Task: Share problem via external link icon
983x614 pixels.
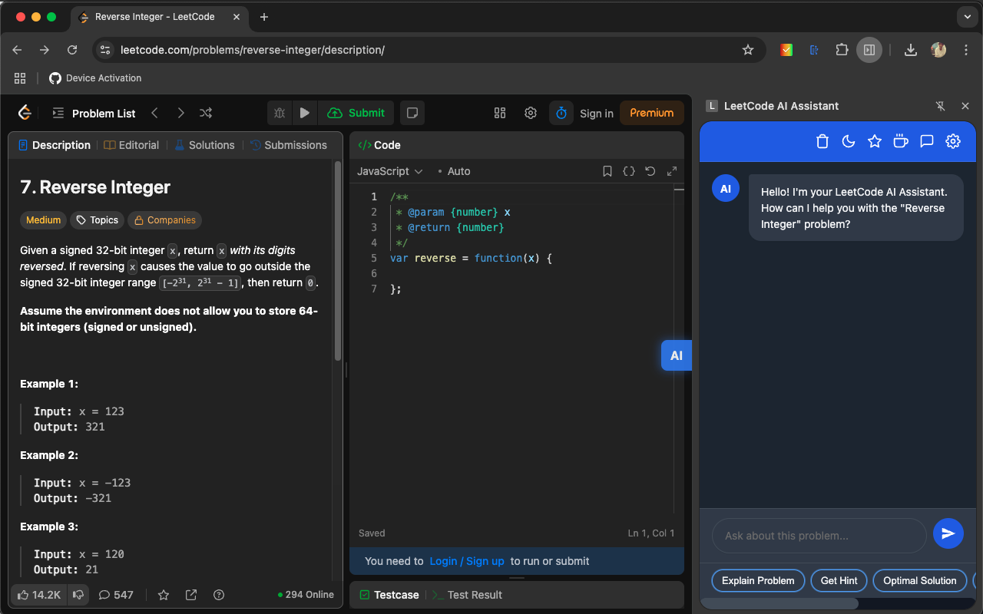Action: pyautogui.click(x=191, y=595)
